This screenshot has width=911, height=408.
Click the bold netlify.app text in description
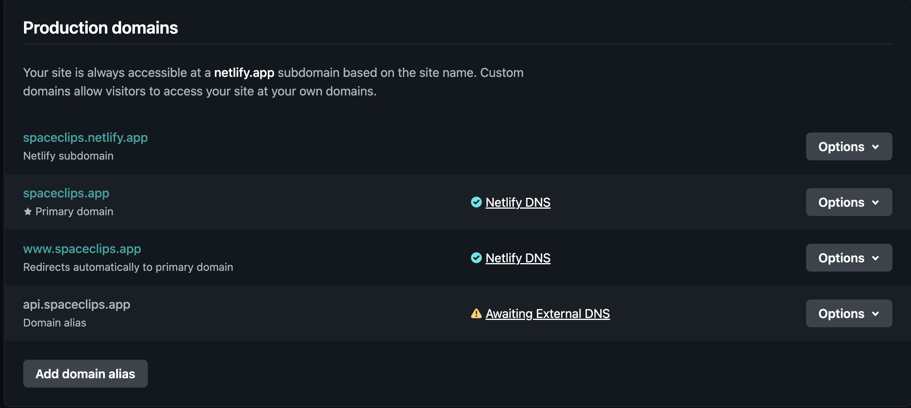click(x=244, y=73)
